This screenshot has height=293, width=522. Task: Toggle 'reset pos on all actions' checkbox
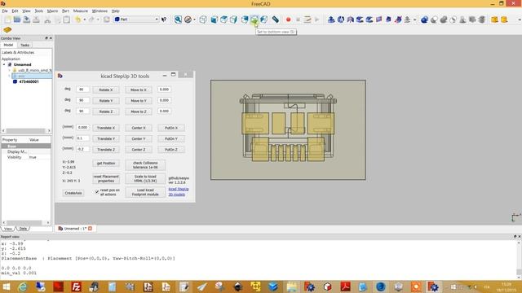click(x=96, y=192)
